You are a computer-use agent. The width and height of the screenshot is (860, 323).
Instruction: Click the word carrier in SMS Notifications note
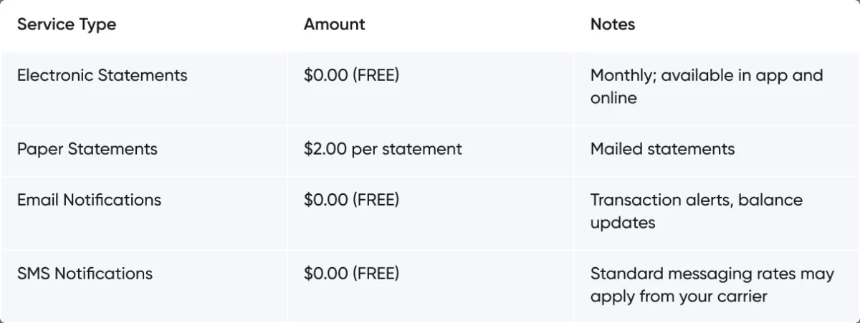point(740,297)
